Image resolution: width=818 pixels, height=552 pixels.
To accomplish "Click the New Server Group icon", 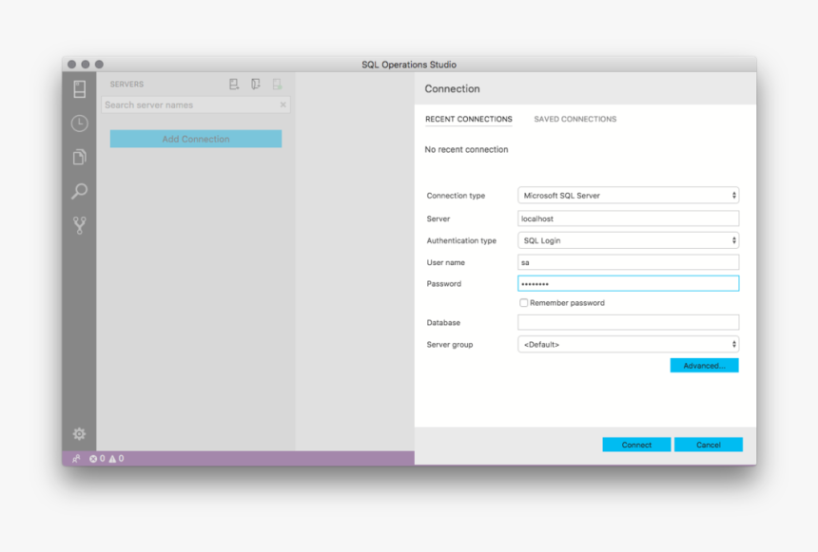I will (256, 85).
